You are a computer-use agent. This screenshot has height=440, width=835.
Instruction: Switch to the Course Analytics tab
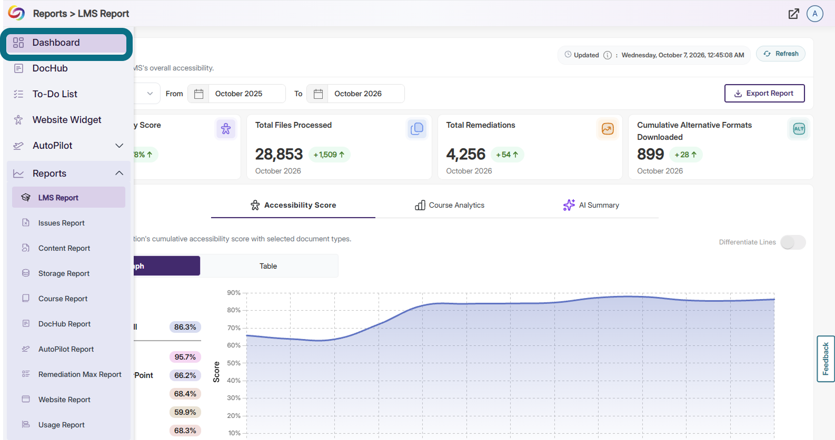point(450,205)
